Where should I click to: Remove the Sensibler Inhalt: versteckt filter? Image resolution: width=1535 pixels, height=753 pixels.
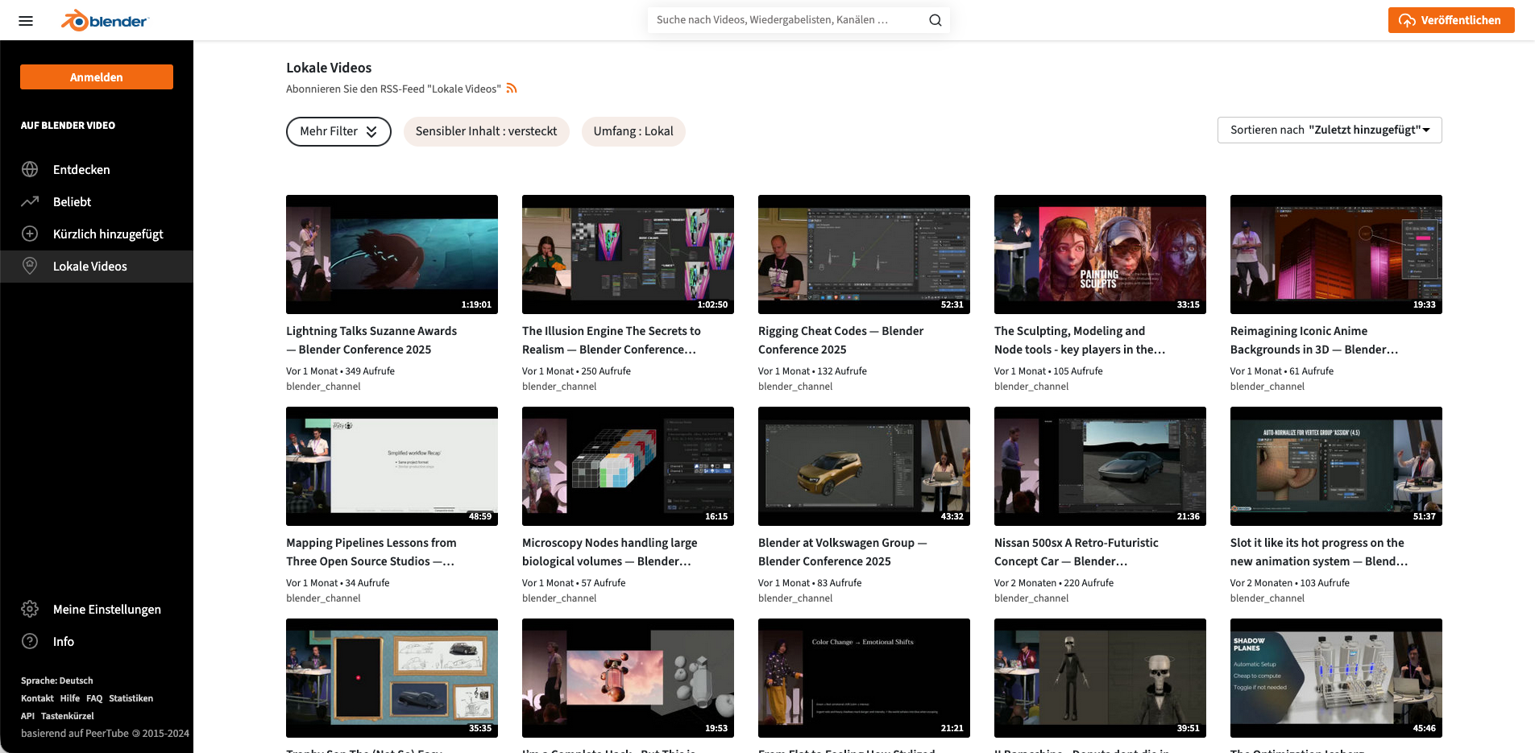click(486, 131)
